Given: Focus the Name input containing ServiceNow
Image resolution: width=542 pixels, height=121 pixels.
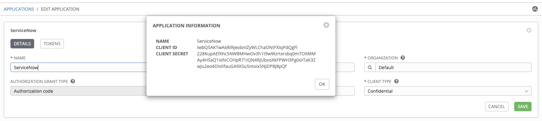Looking at the screenshot, I should click(78, 67).
